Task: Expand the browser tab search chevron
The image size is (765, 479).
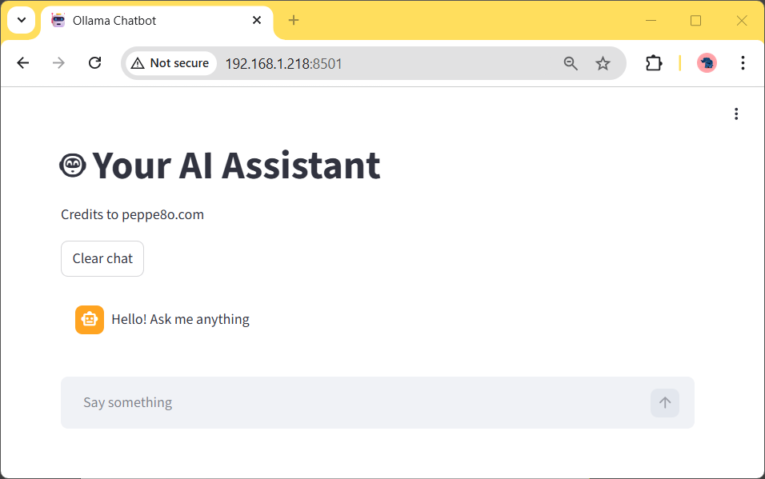Action: [21, 19]
